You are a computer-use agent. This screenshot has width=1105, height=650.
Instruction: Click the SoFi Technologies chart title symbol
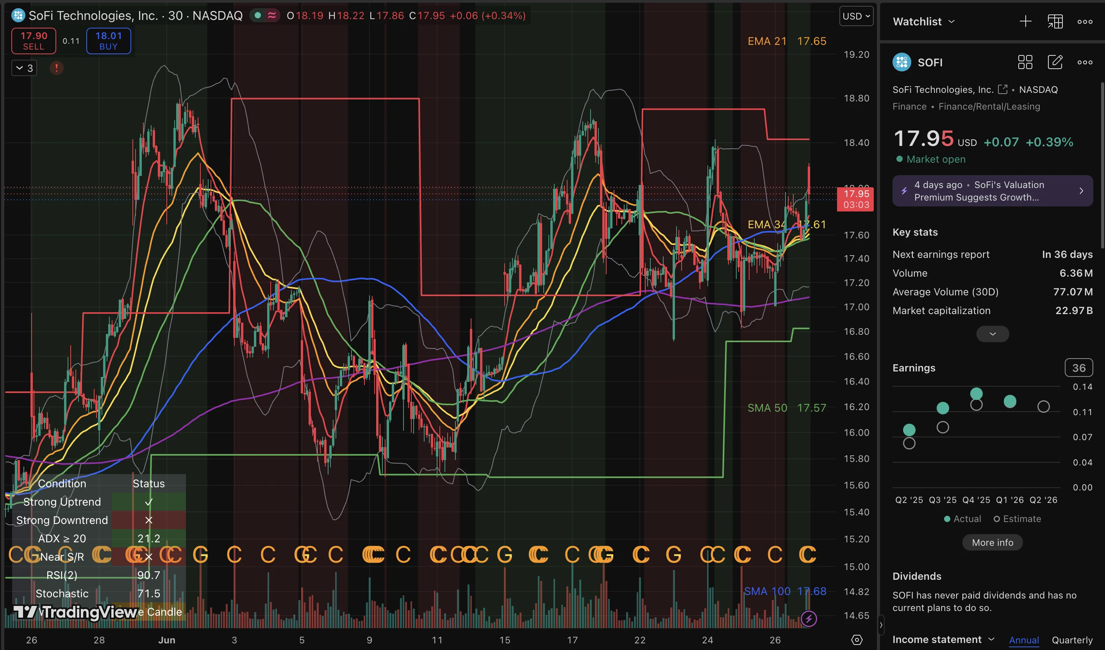coord(135,16)
